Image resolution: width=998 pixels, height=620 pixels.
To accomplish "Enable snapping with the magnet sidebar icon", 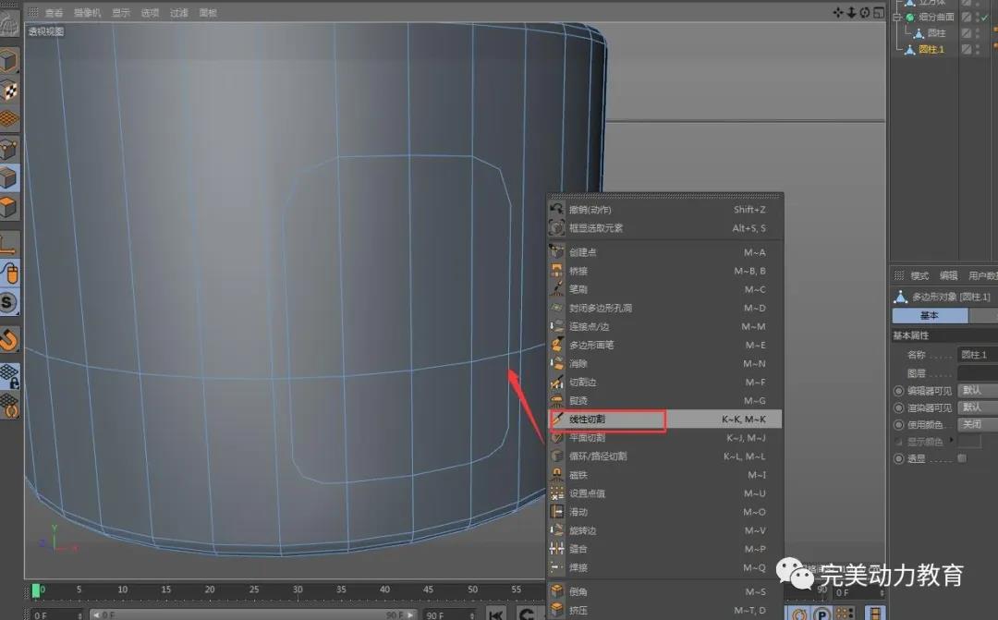I will [x=9, y=340].
